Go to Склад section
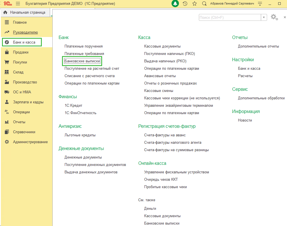The width and height of the screenshot is (287, 226). click(18, 72)
